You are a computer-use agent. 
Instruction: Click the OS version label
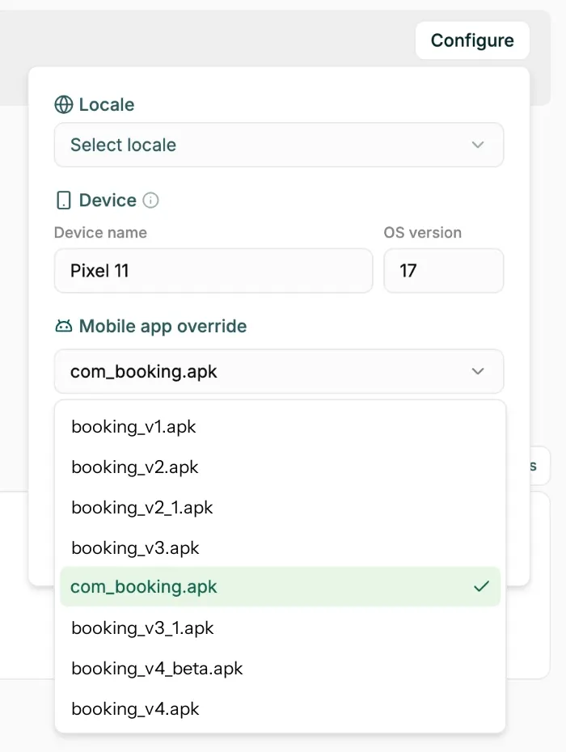423,233
